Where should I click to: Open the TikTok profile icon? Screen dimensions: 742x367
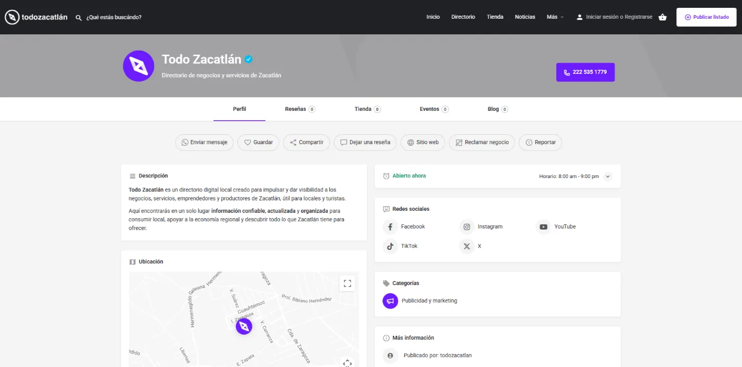(x=390, y=246)
